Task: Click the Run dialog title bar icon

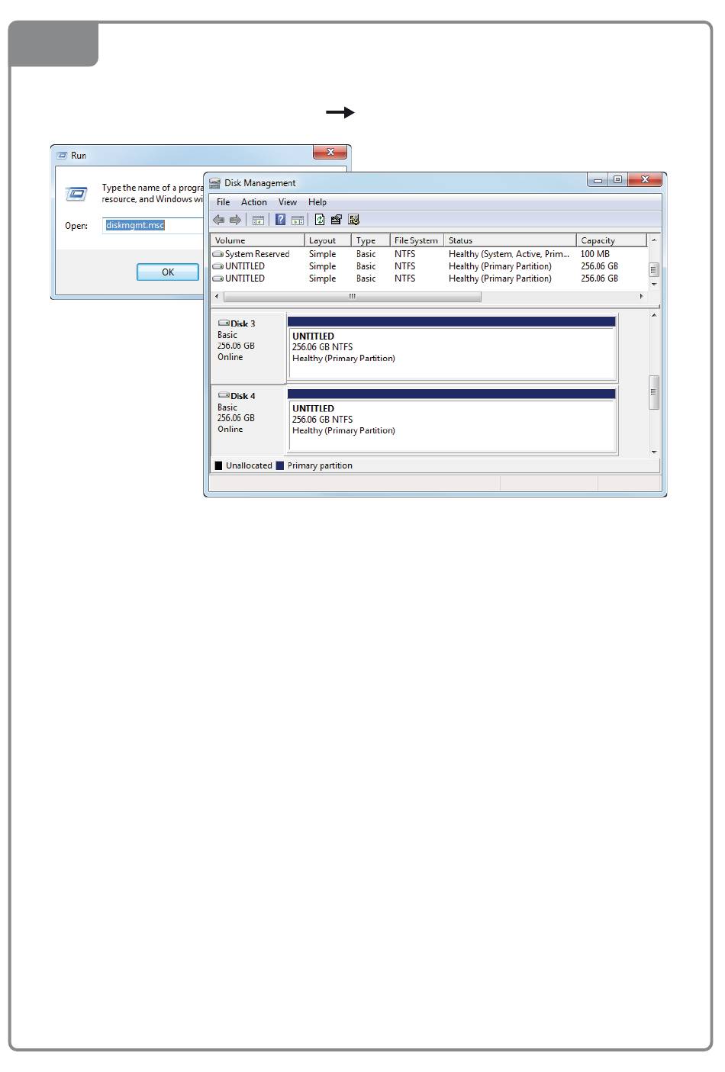Action: pos(63,155)
